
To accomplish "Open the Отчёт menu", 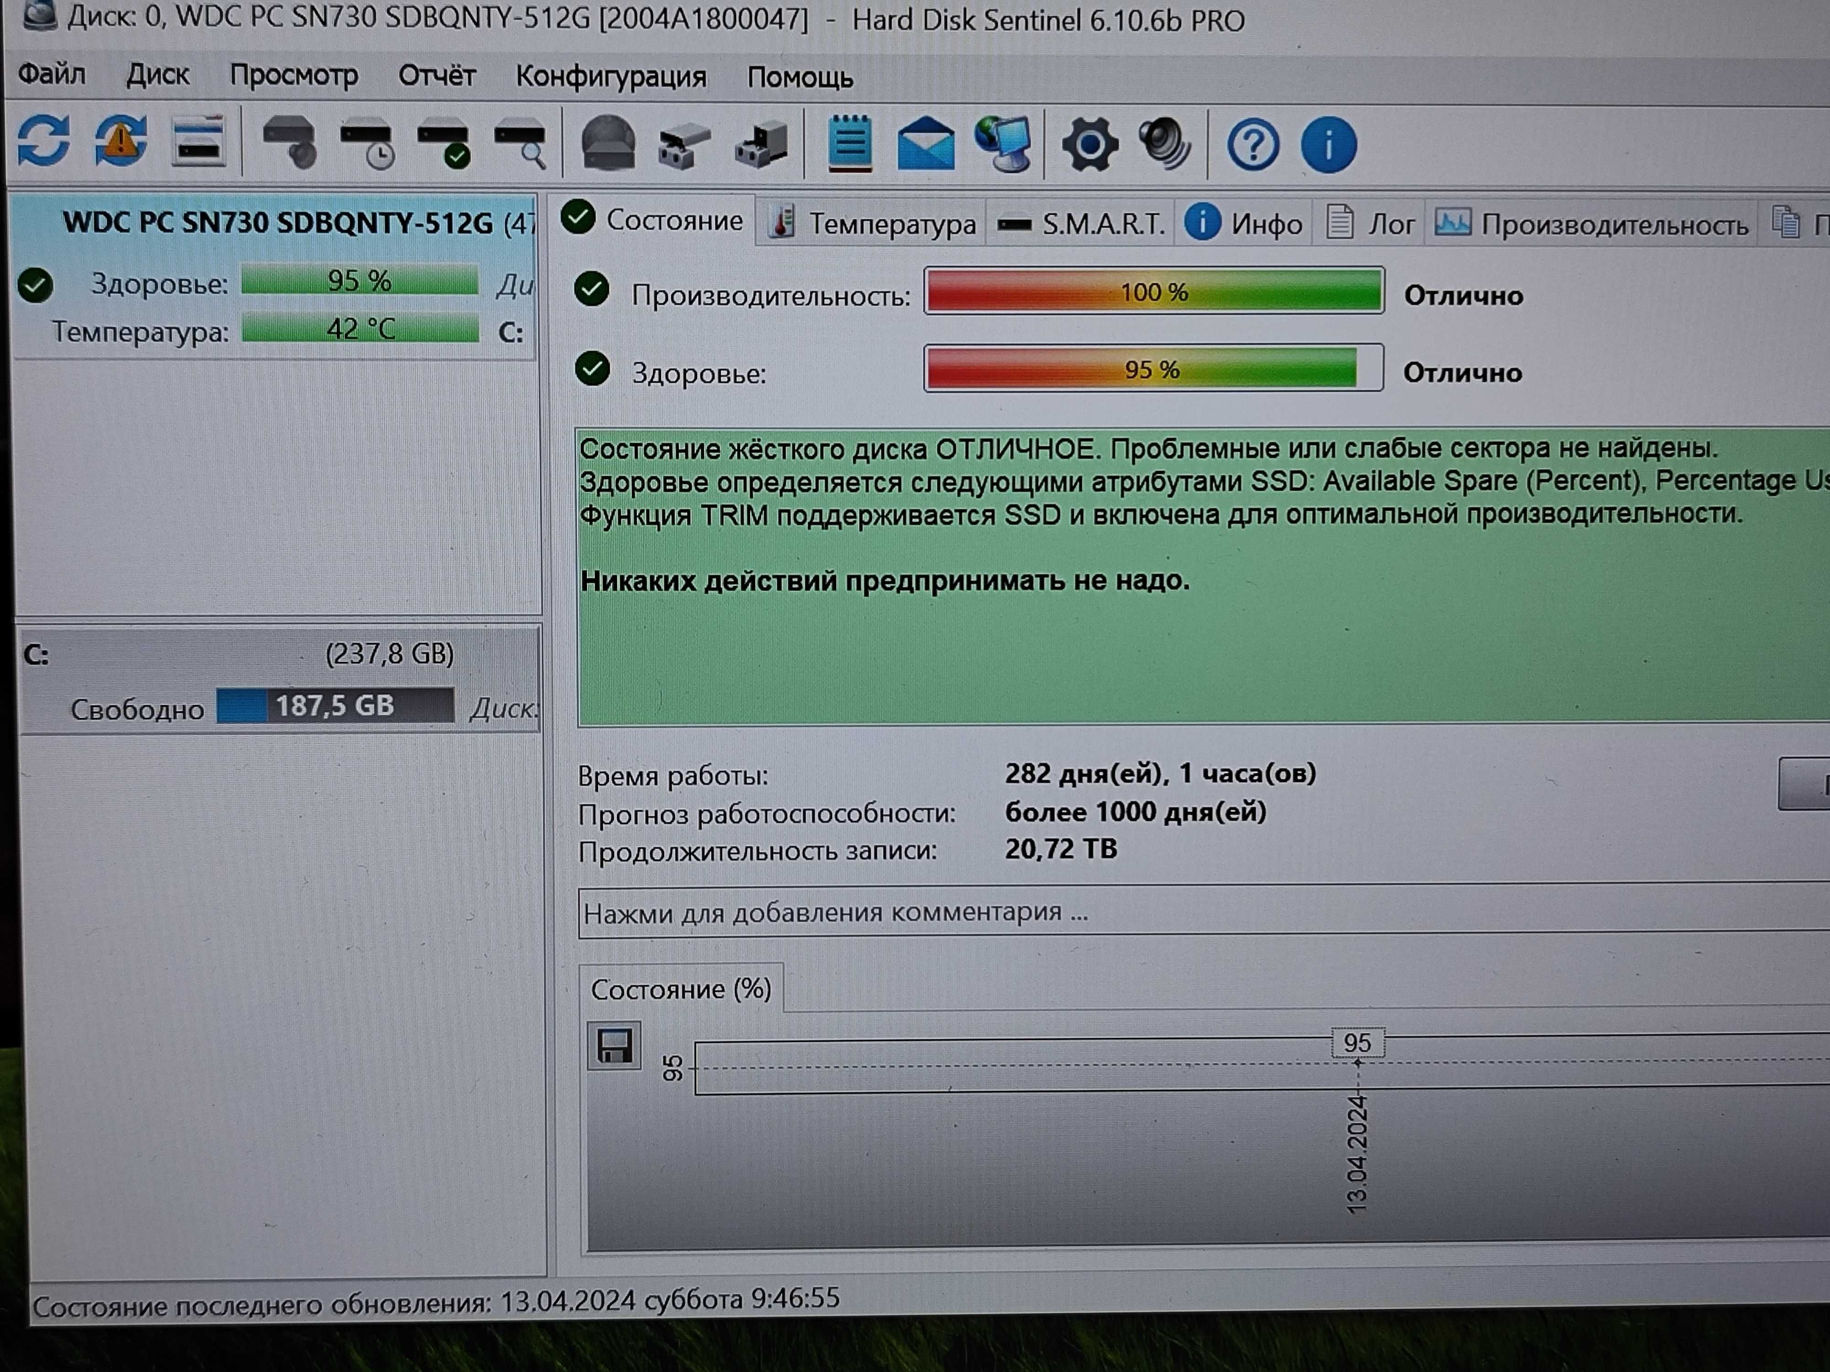I will click(x=437, y=76).
